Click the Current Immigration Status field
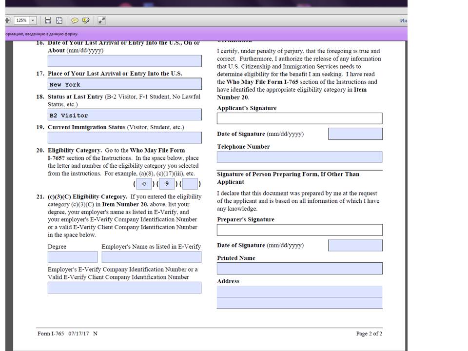Screen dimensions: 468x351 pos(124,137)
